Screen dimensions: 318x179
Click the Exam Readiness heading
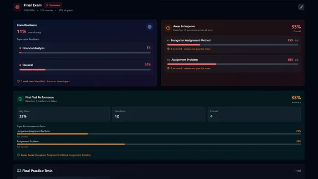[x=27, y=25]
